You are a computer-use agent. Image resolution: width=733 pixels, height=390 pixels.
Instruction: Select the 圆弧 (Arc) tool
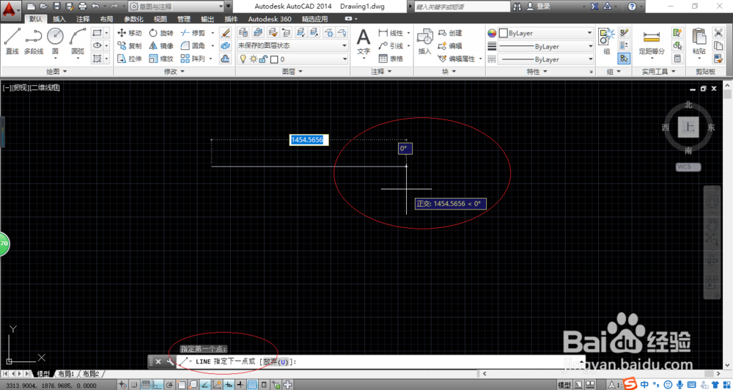tap(78, 40)
